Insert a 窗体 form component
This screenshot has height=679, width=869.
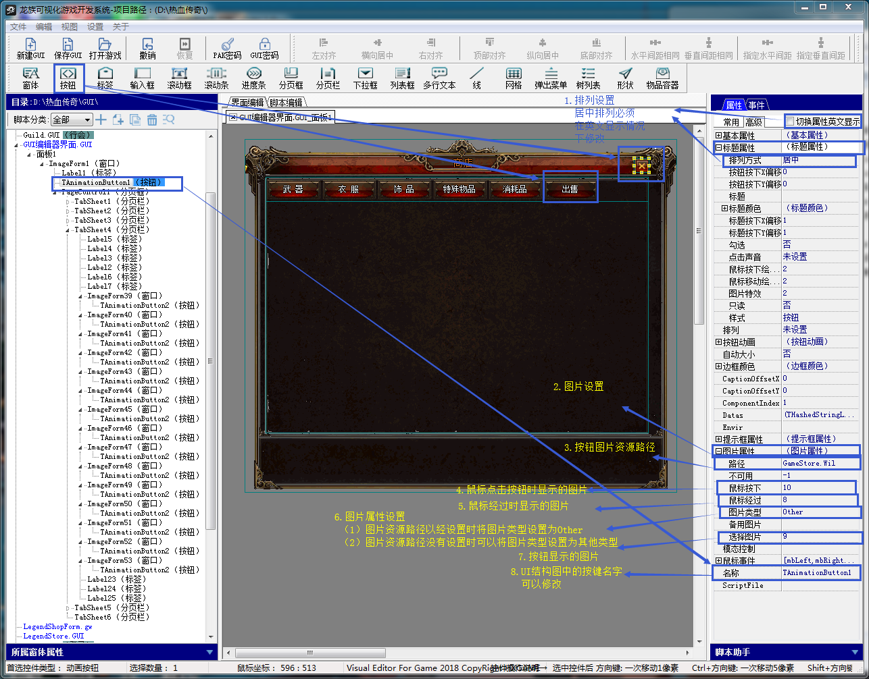pos(30,78)
